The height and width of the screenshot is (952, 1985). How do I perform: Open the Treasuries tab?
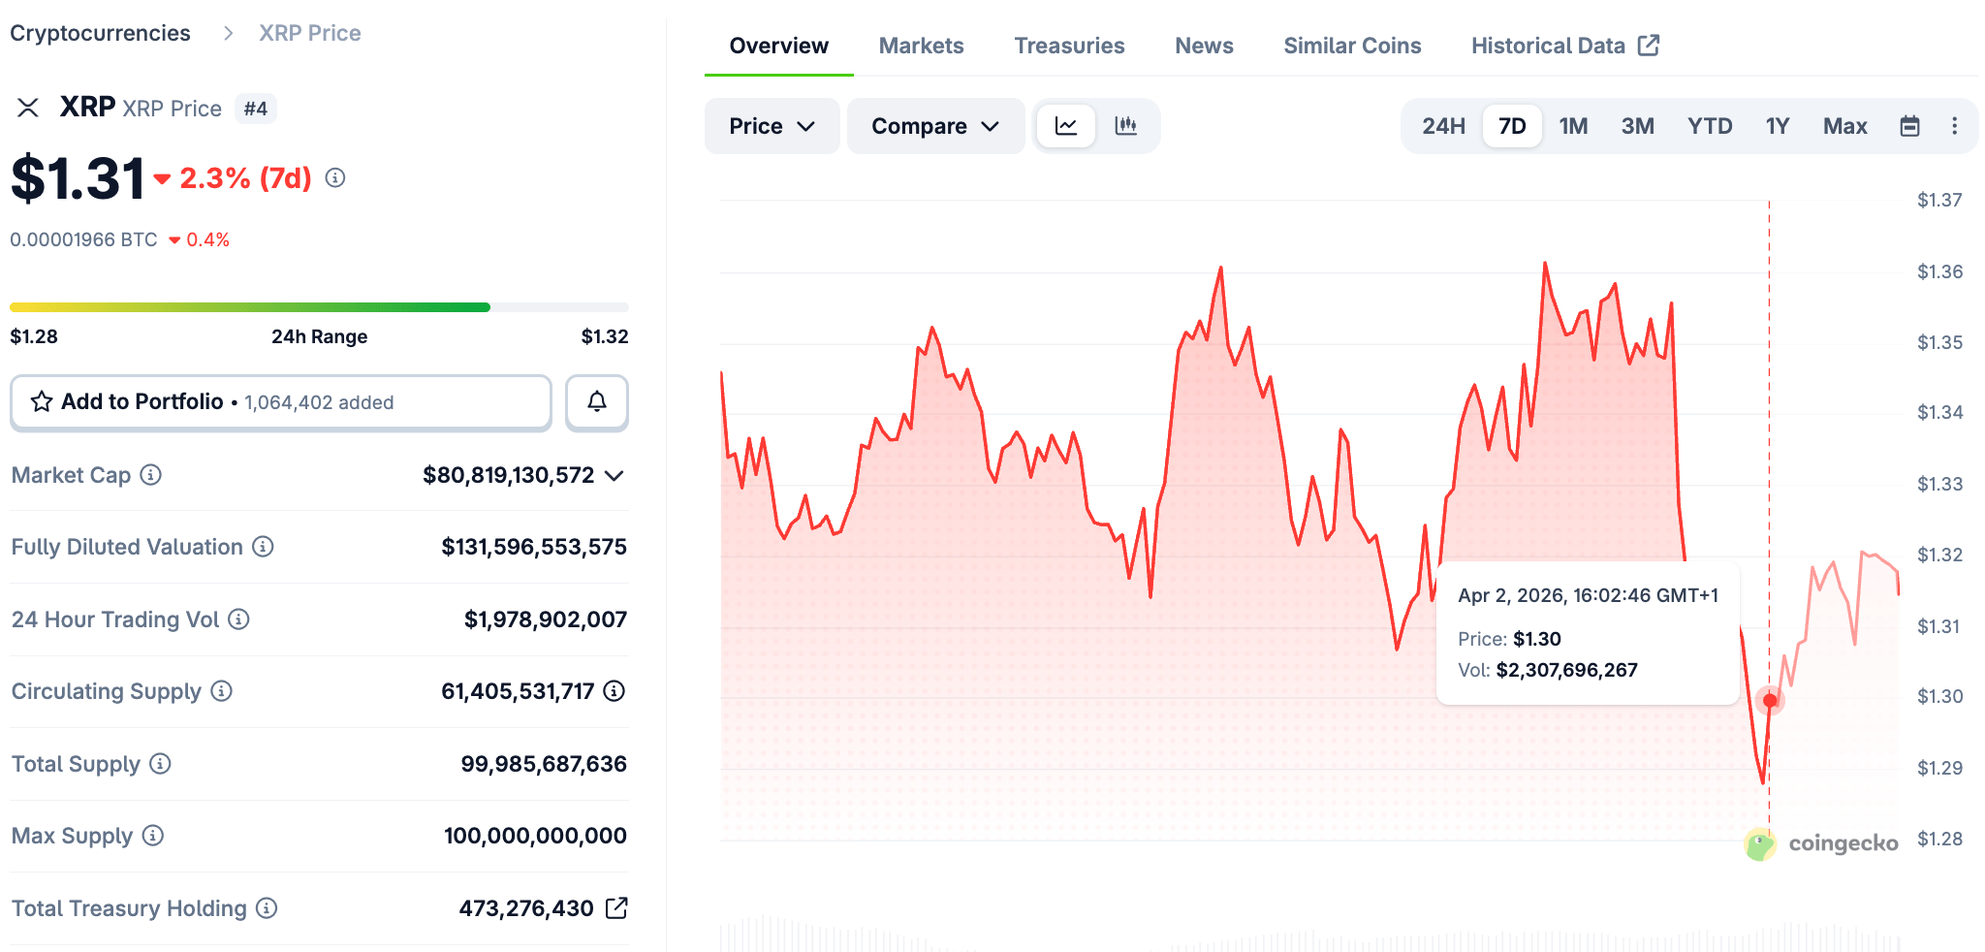pyautogui.click(x=1069, y=46)
